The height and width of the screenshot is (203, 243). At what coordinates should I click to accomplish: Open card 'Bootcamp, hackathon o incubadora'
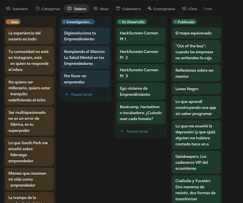pyautogui.click(x=141, y=112)
